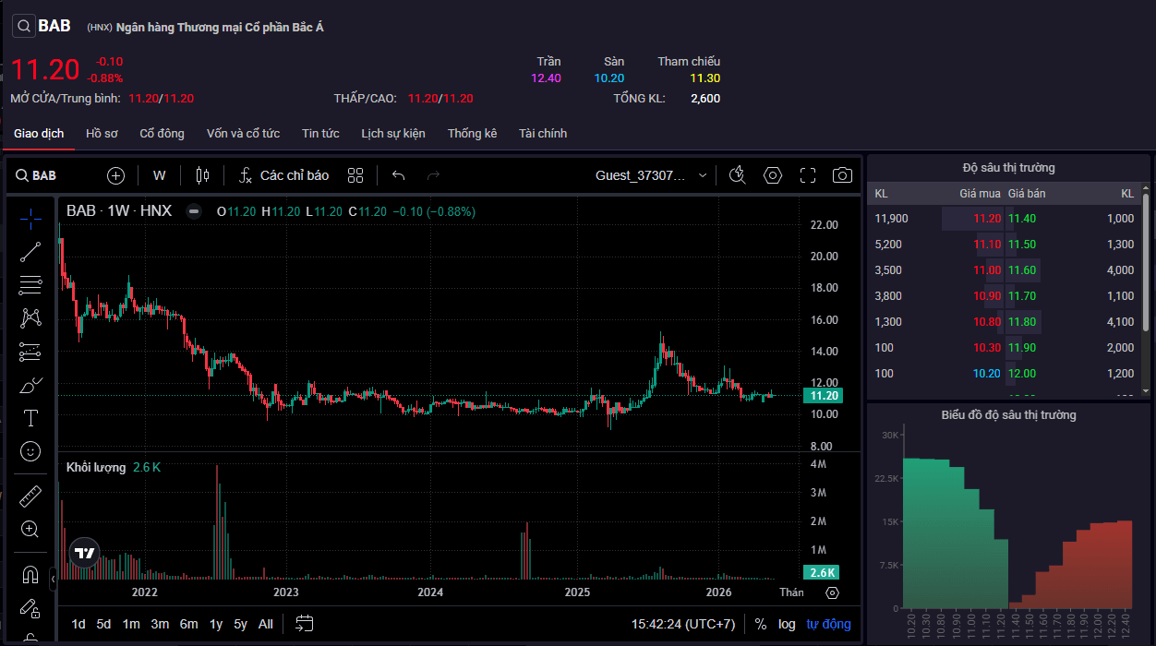Redo the chart action
This screenshot has height=646, width=1156.
433,175
